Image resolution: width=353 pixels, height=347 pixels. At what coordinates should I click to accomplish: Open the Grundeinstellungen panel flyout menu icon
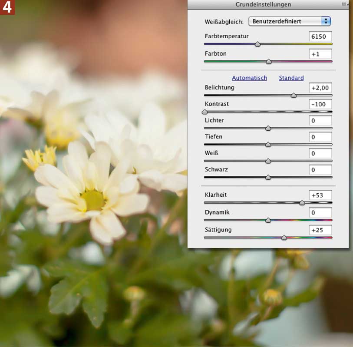(345, 4)
